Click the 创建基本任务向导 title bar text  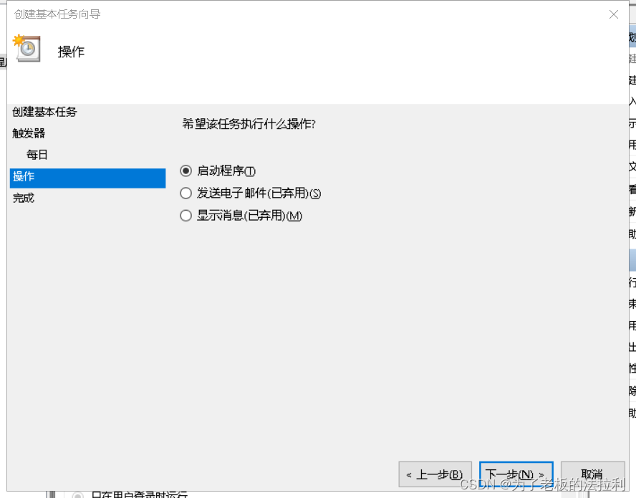coord(57,14)
